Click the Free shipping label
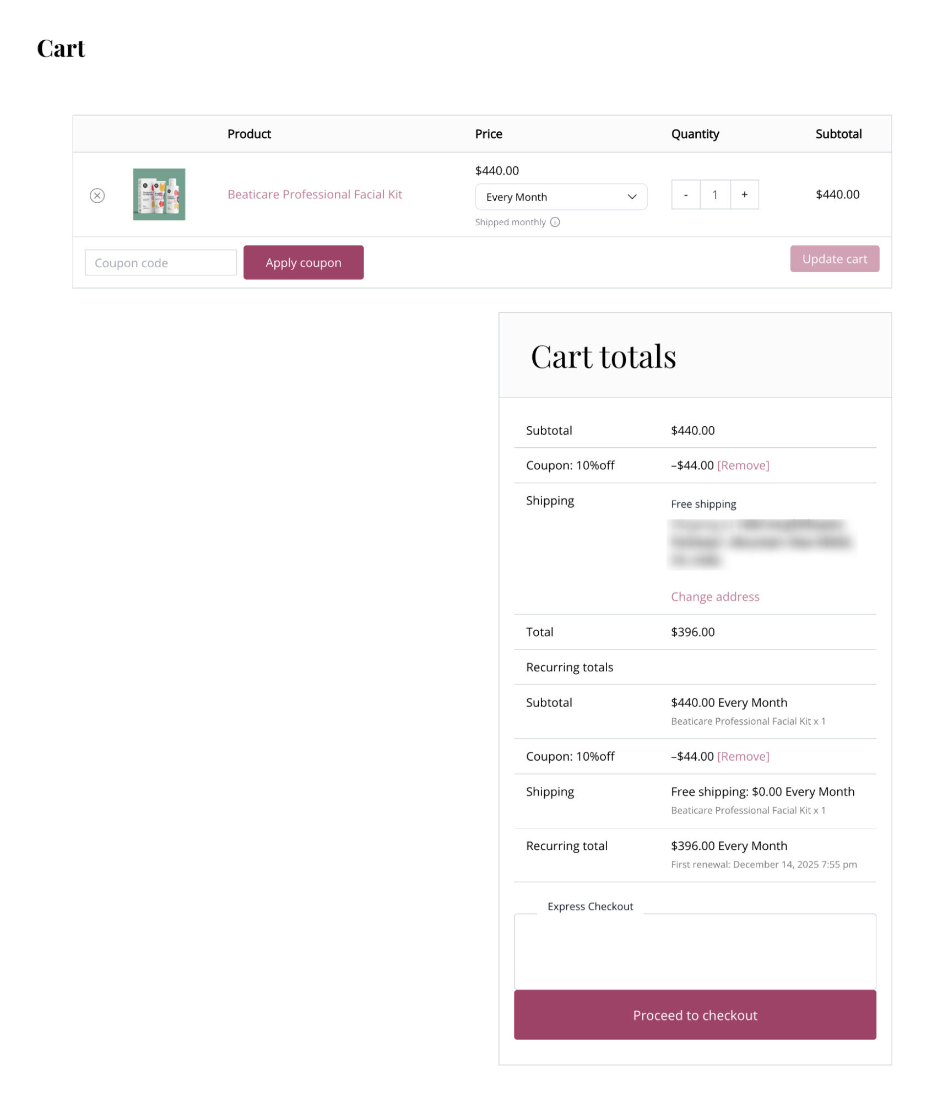The image size is (937, 1101). (x=703, y=503)
